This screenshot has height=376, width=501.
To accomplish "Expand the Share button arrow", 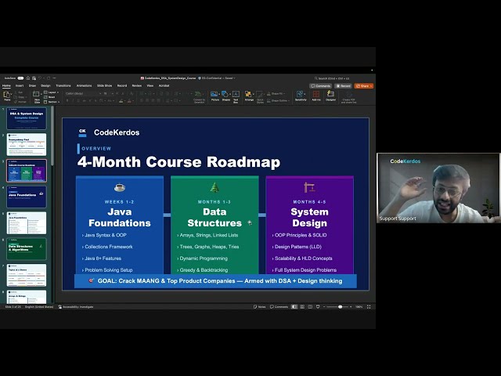I will [x=371, y=86].
